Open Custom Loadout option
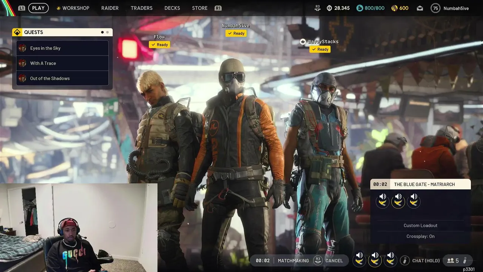The height and width of the screenshot is (272, 483). 420,226
